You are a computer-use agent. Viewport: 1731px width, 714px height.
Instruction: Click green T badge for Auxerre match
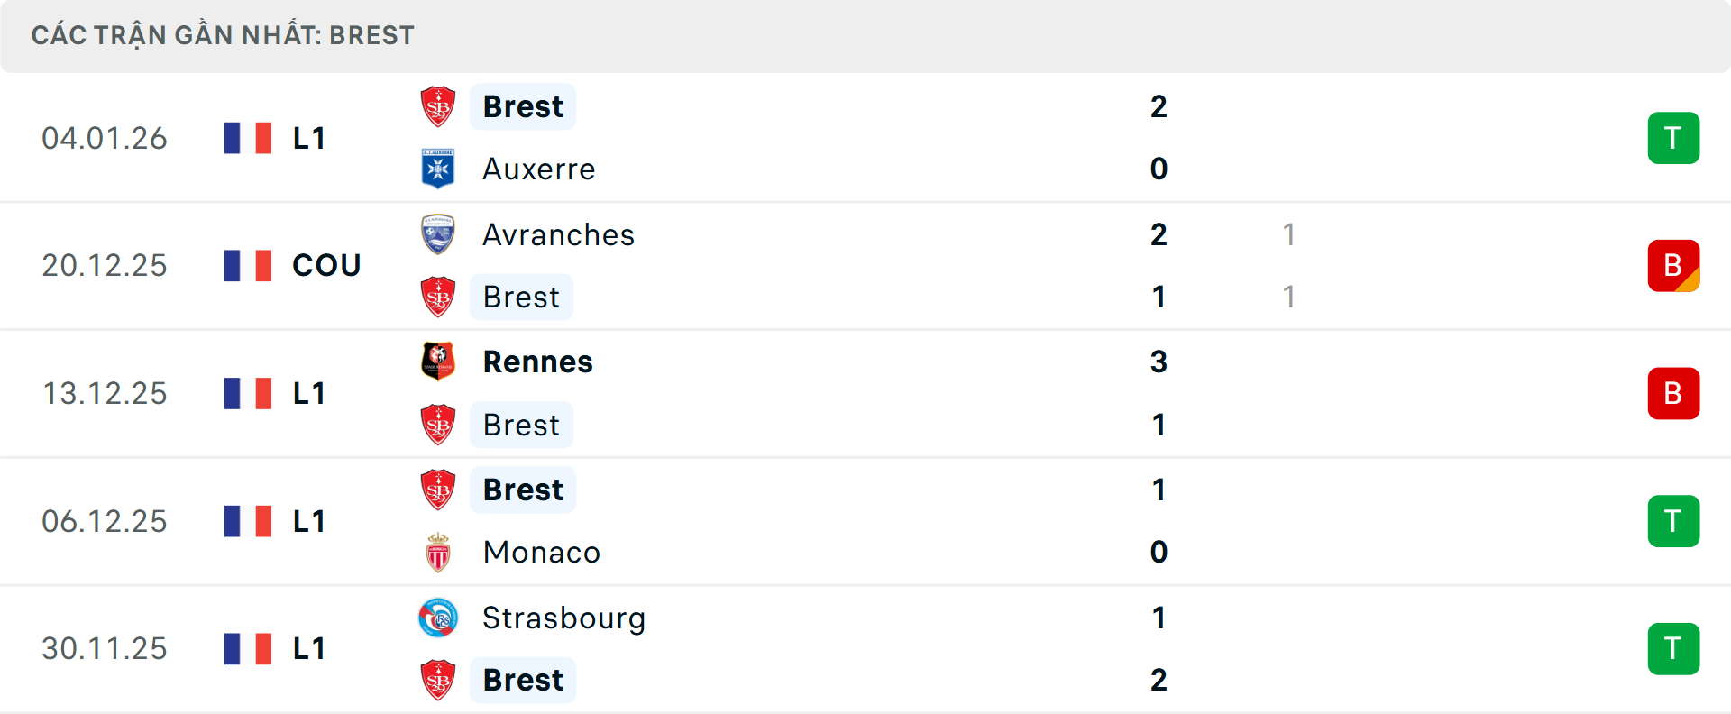coord(1673,138)
